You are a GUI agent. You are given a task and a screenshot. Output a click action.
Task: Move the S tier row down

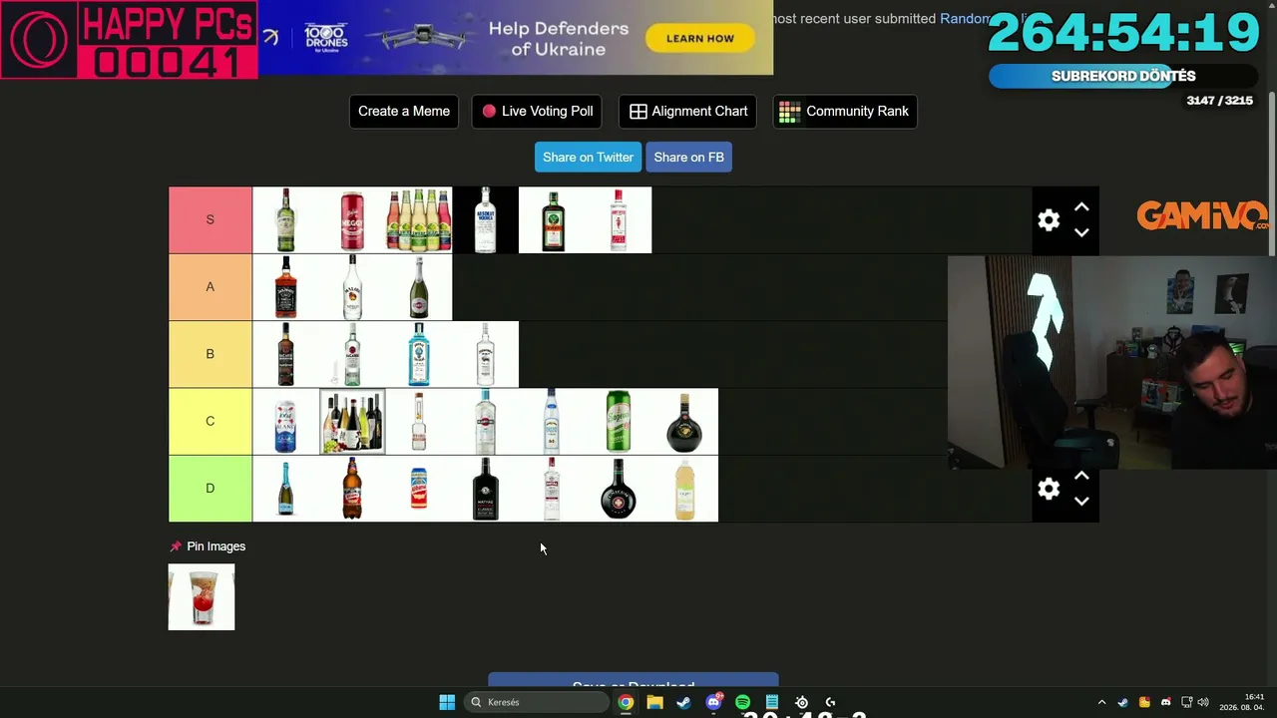[1081, 232]
